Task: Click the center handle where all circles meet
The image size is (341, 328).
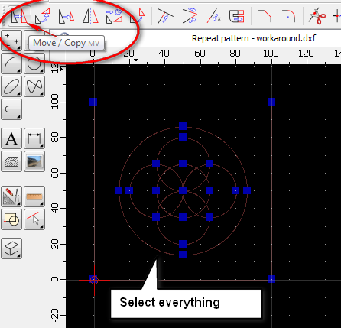Action: pyautogui.click(x=183, y=190)
